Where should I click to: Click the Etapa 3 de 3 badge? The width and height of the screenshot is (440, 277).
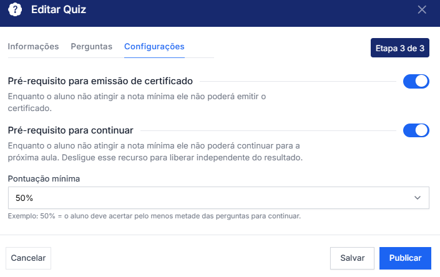tap(400, 47)
